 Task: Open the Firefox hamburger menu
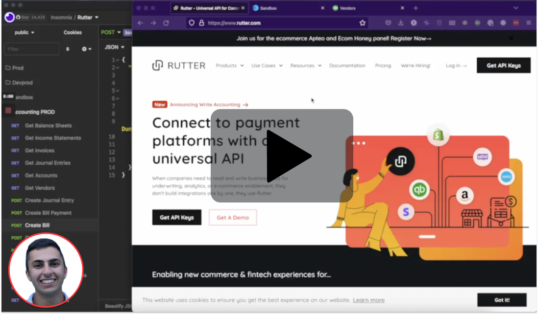tap(528, 22)
